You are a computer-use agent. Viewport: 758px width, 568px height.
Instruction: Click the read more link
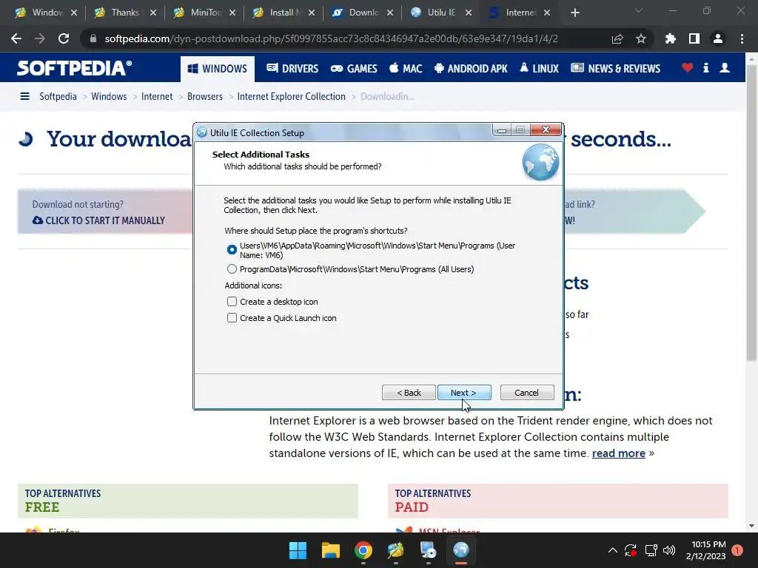pos(618,453)
